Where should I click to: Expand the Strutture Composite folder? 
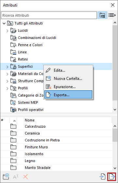[7, 81]
